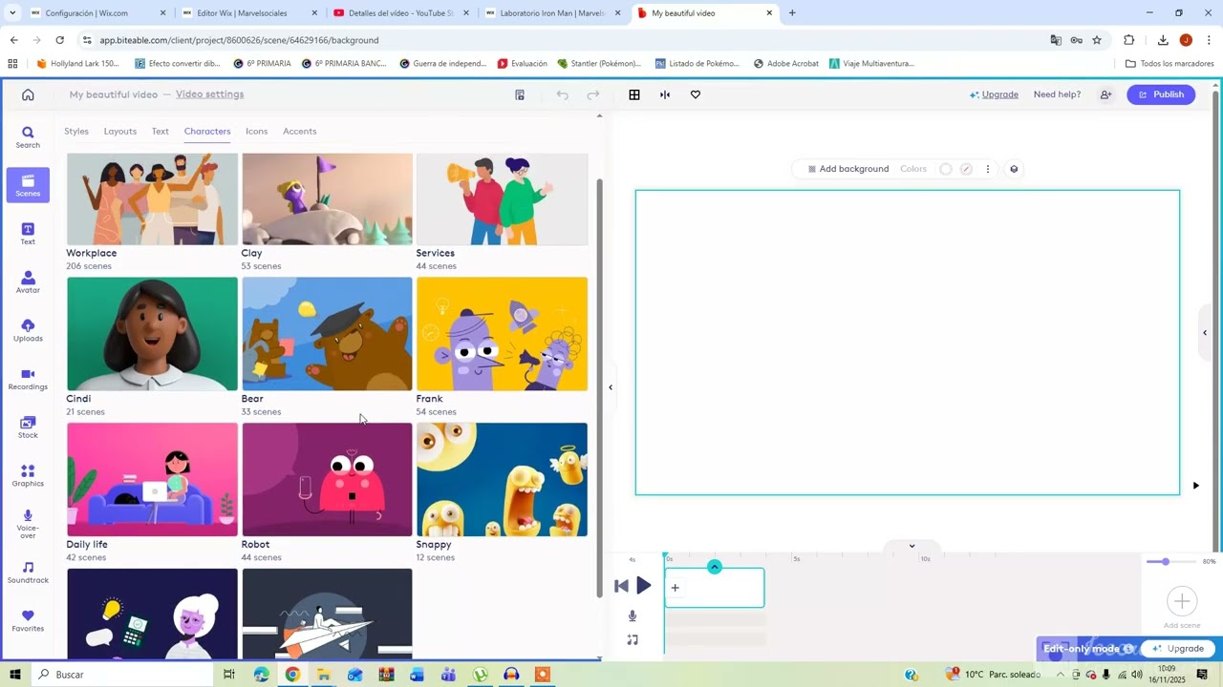Switch to the Styles tab
Image resolution: width=1223 pixels, height=687 pixels.
point(76,132)
